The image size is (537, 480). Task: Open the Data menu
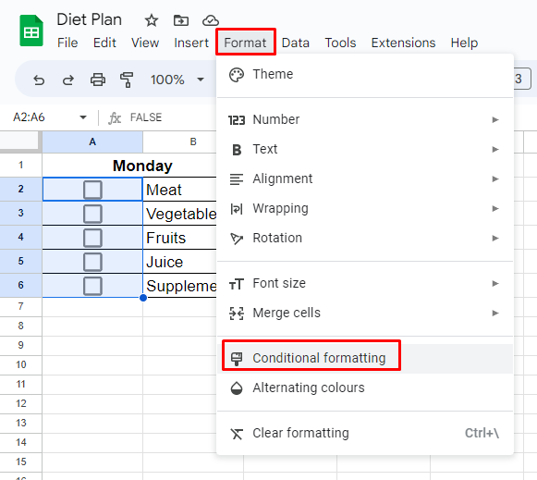pyautogui.click(x=295, y=43)
